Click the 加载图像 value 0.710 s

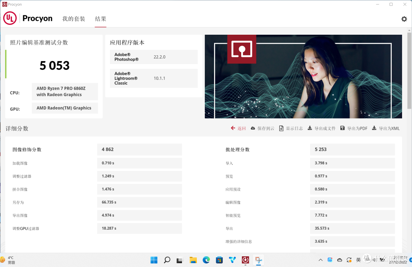tap(140, 163)
